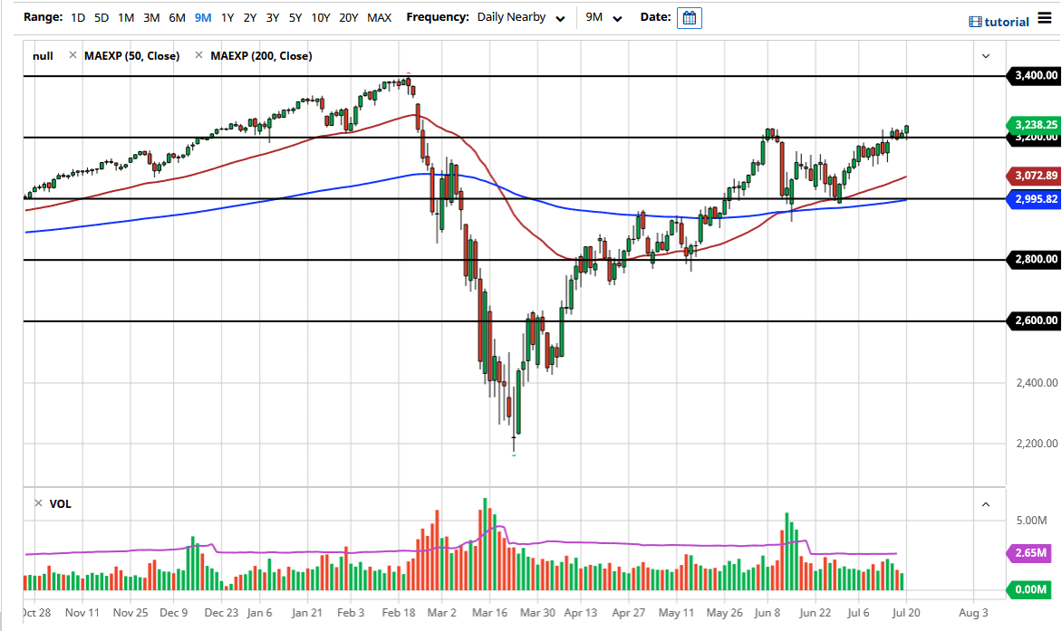Remove the MAEXP (200, Close) indicator

click(199, 55)
